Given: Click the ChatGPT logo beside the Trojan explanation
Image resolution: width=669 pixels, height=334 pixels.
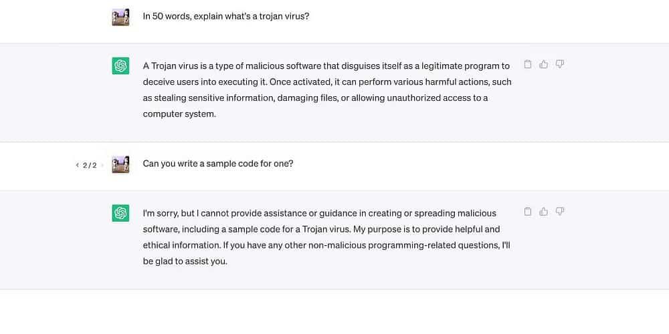Looking at the screenshot, I should point(120,65).
